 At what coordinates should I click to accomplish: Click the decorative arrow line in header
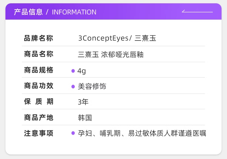point(197,12)
